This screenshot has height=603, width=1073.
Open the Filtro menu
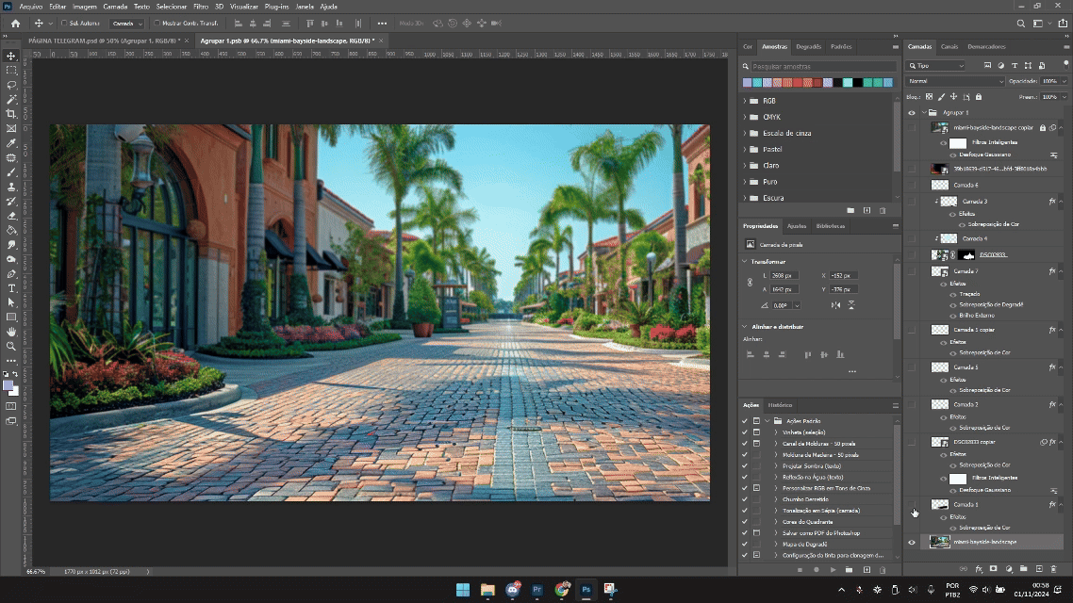pos(201,7)
